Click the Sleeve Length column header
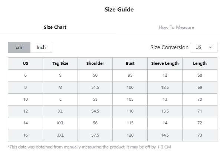 165,63
